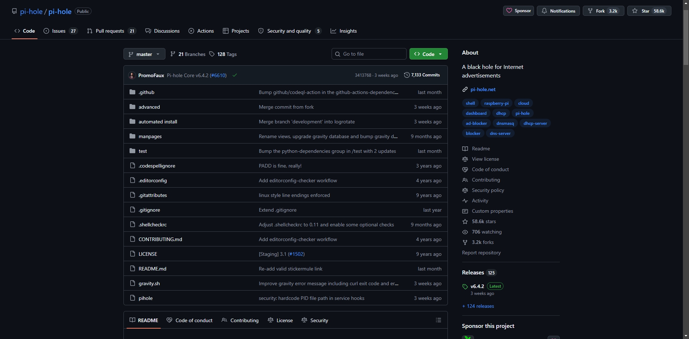Open the .gitignore file
Viewport: 689px width, 339px height.
click(149, 210)
